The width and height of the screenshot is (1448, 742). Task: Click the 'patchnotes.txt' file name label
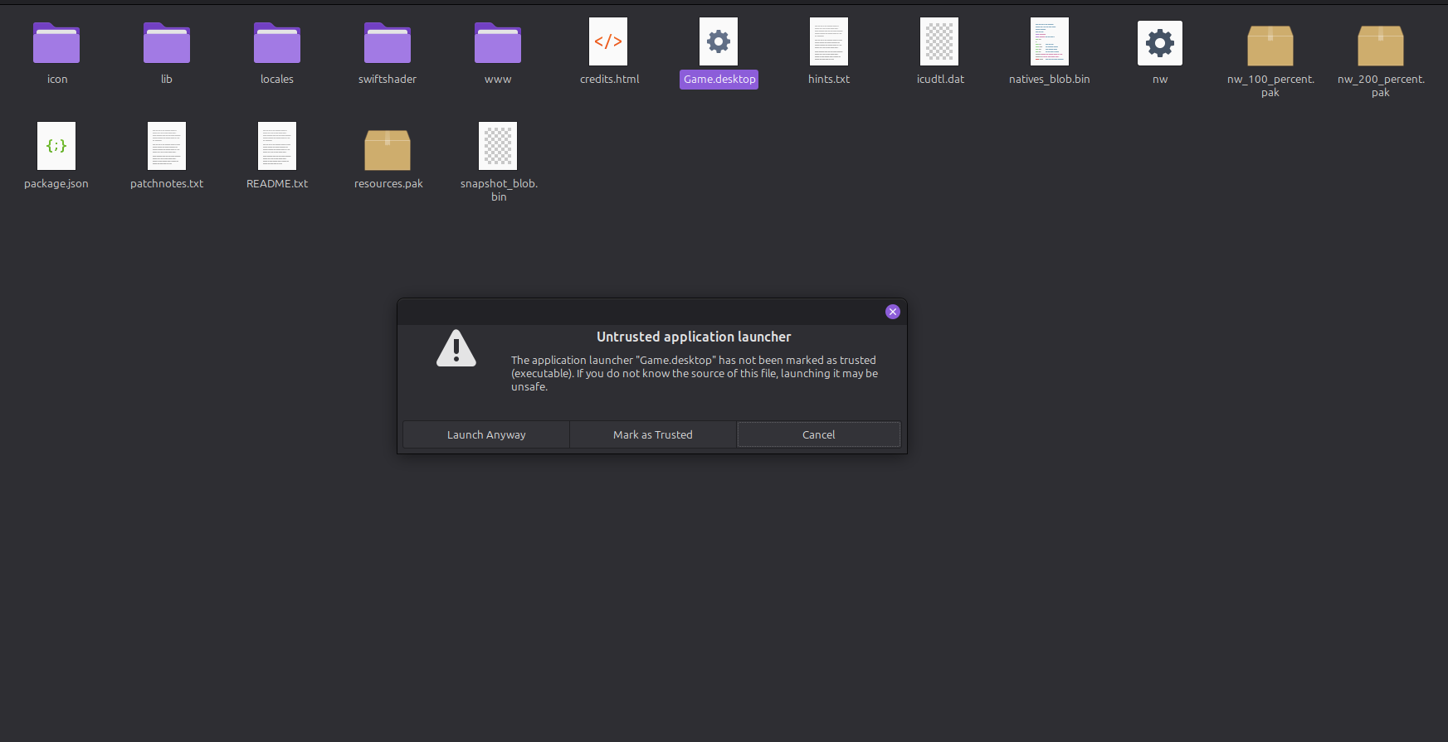(x=167, y=184)
